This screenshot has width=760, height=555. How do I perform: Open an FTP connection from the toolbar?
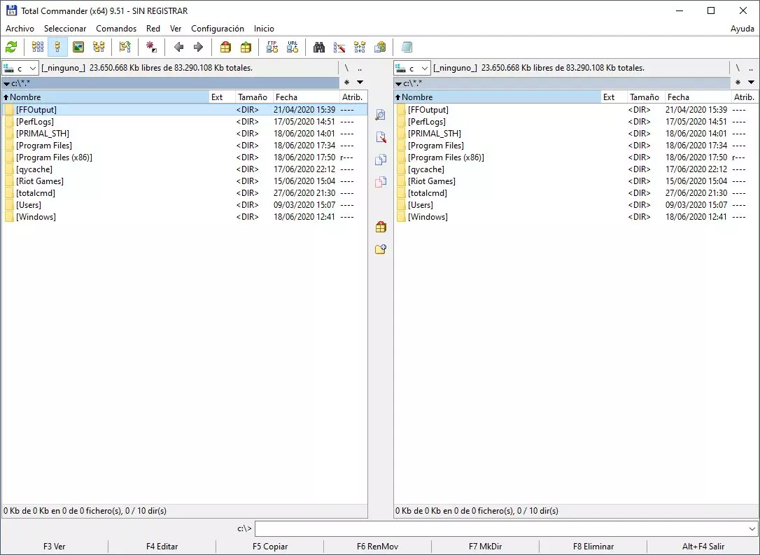272,47
